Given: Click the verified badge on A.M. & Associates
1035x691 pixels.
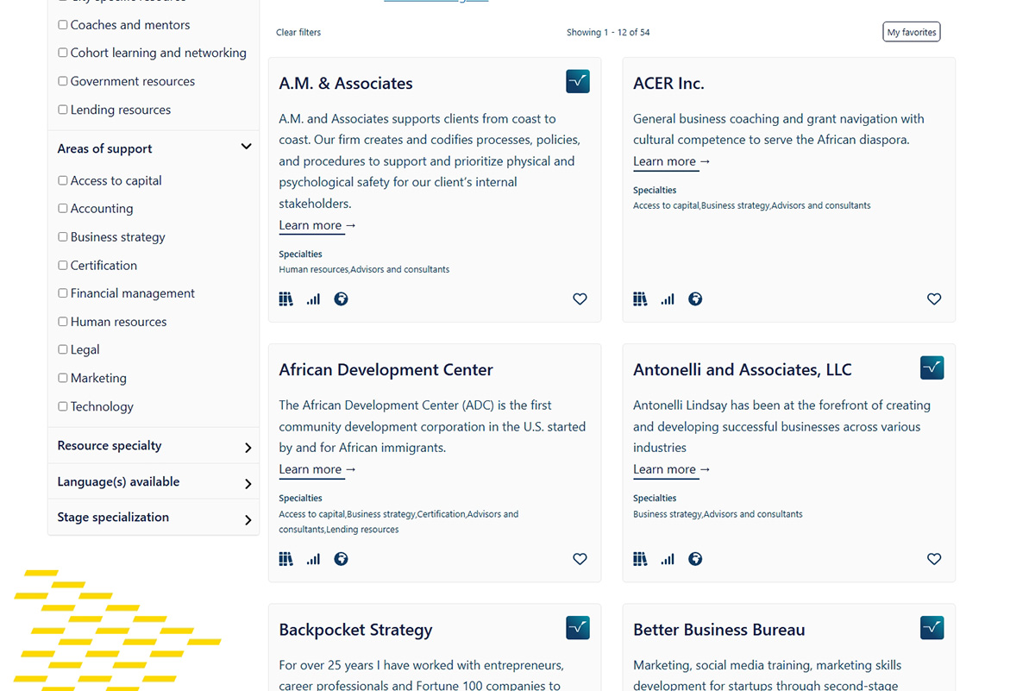Looking at the screenshot, I should (x=577, y=80).
